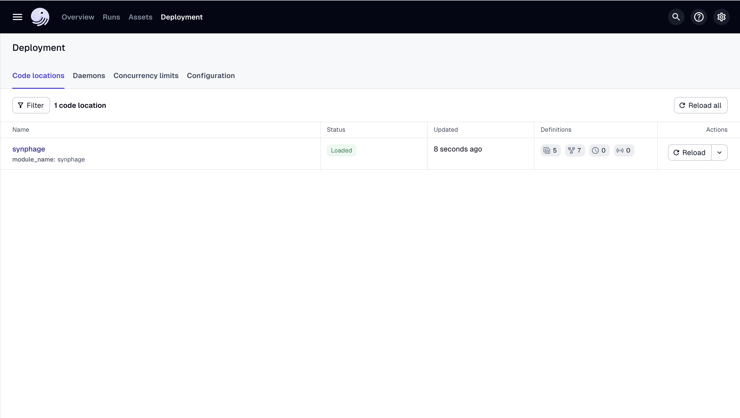Click the Reload all button

click(x=700, y=105)
